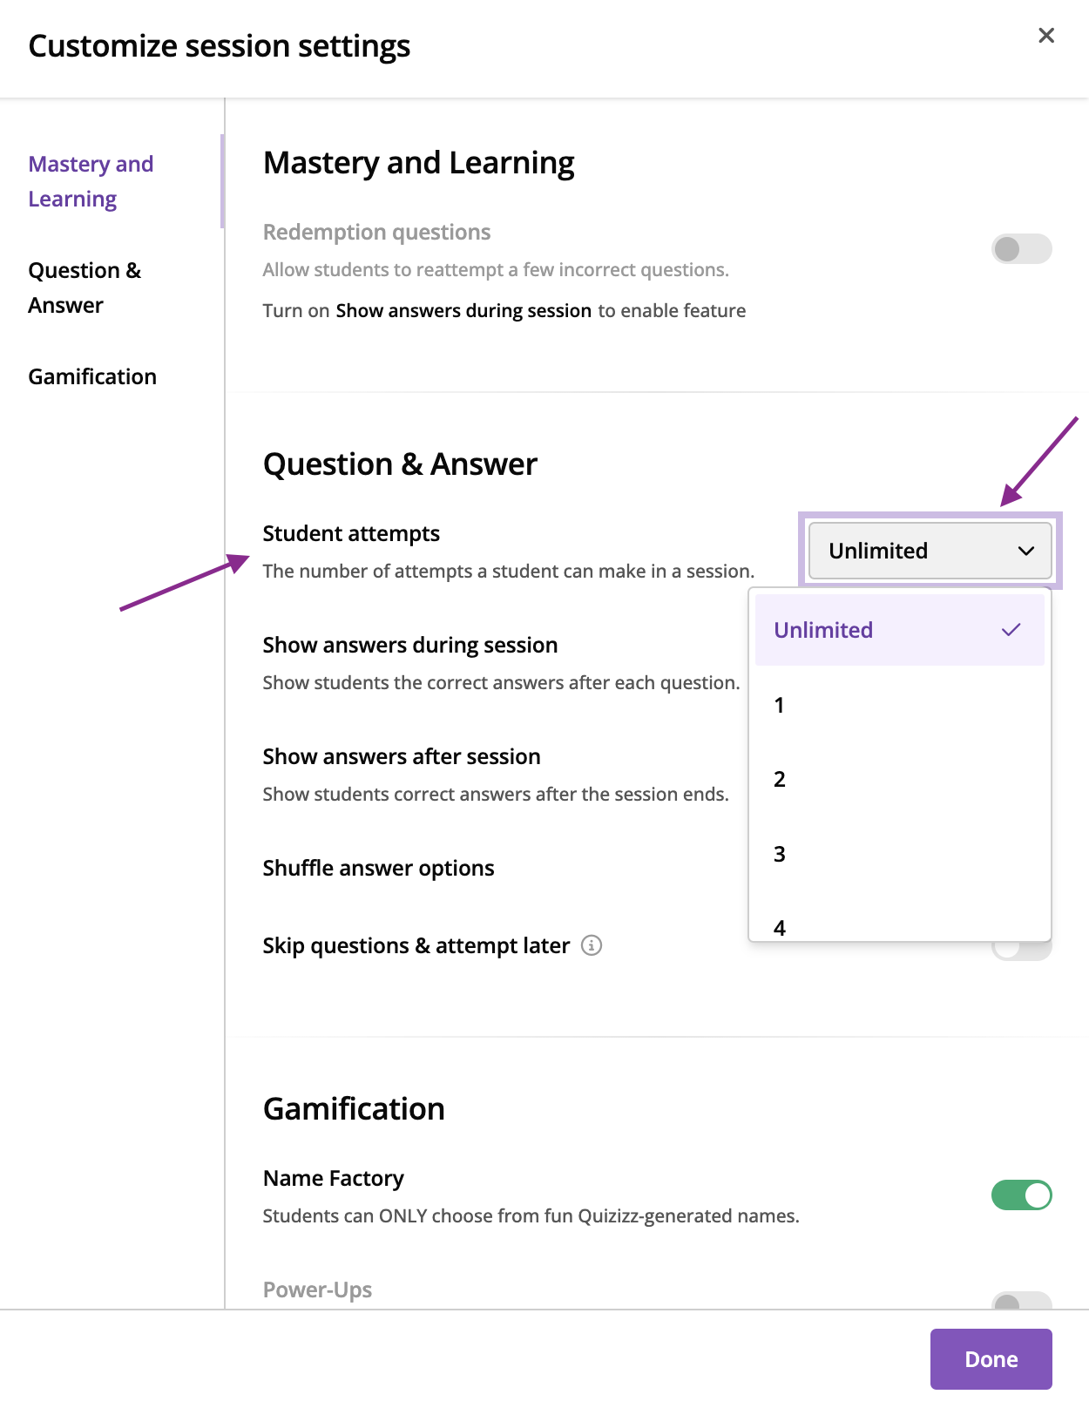Screen dimensions: 1089x1408
Task: Click the purple Done button
Action: pyautogui.click(x=991, y=1359)
